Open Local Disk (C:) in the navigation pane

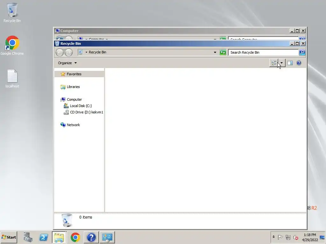click(x=81, y=106)
